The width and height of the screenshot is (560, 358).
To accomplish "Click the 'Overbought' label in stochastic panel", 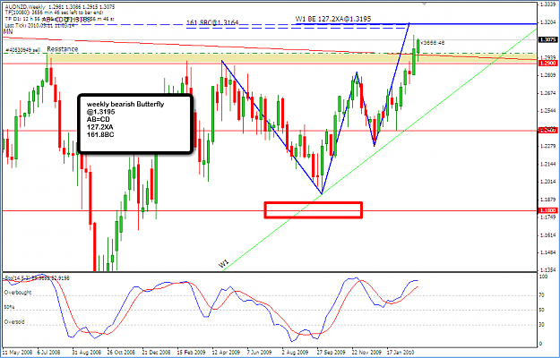I will click(18, 293).
